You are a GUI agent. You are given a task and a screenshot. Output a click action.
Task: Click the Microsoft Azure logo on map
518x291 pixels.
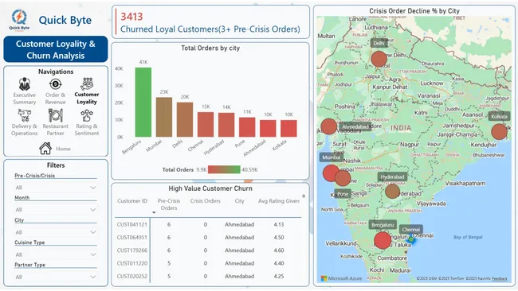click(341, 278)
